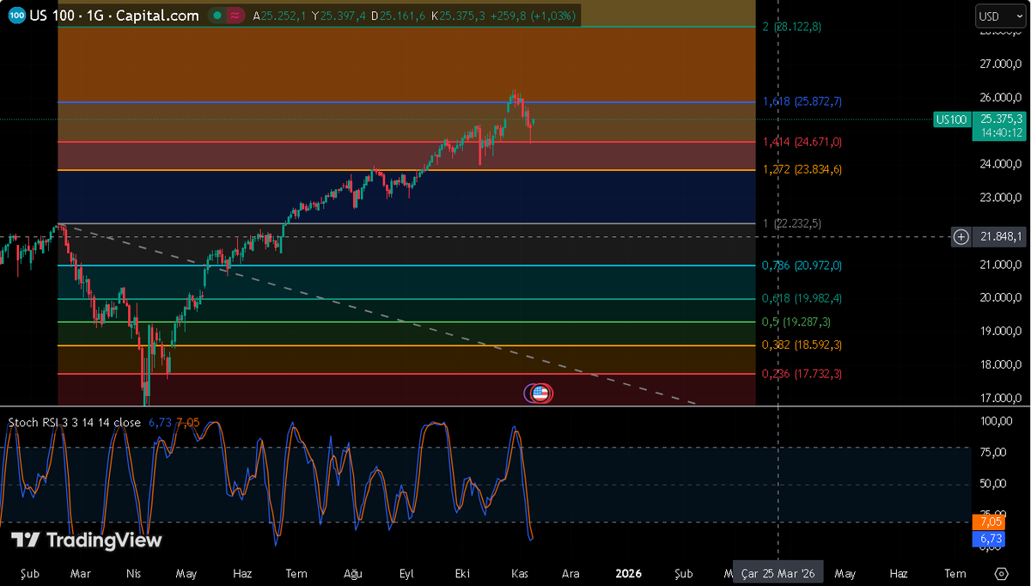Image resolution: width=1031 pixels, height=586 pixels.
Task: Open the US economic event flag icon
Action: 540,394
